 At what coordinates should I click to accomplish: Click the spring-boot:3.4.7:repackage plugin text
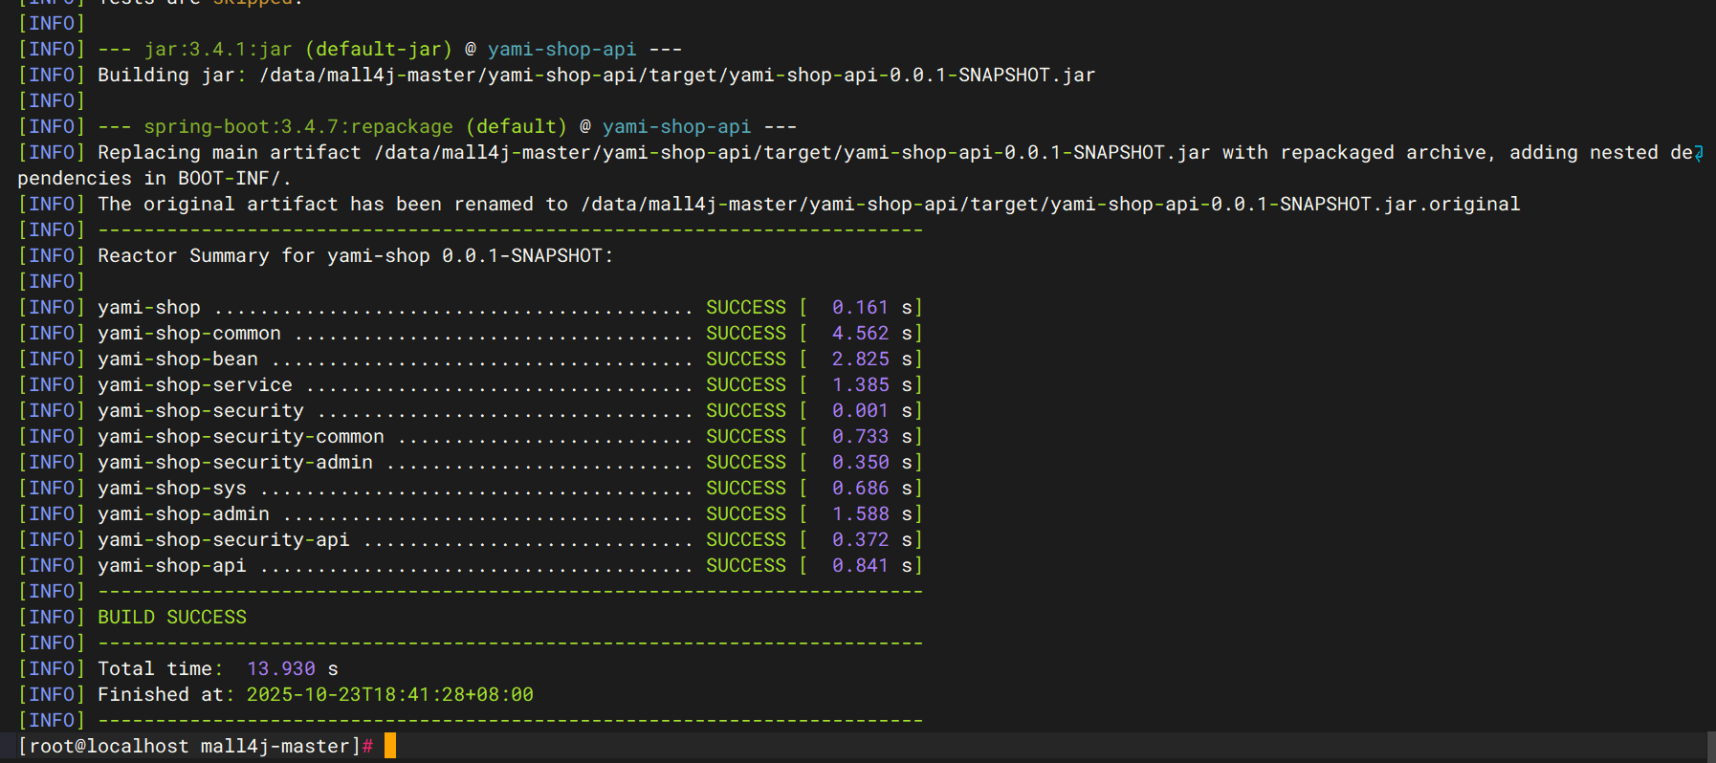298,126
